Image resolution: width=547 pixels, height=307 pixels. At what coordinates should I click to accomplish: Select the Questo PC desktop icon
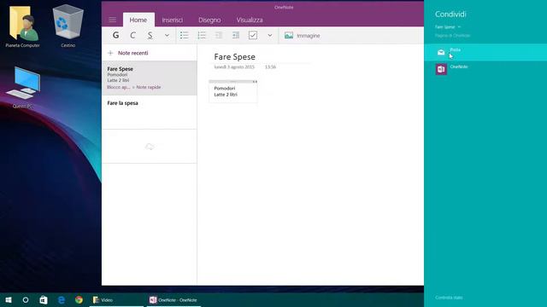point(23,88)
